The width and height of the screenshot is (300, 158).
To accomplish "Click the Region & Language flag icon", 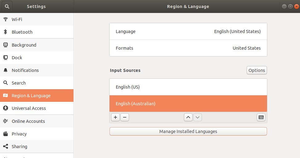I will (x=6, y=95).
